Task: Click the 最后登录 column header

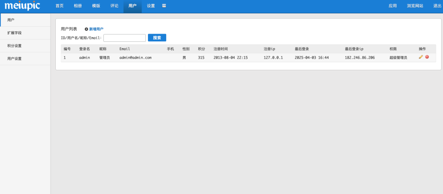Action: 302,49
